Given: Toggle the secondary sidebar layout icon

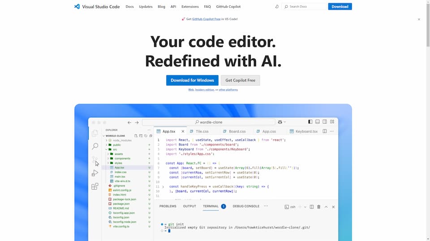Looking at the screenshot, I should coord(325,122).
